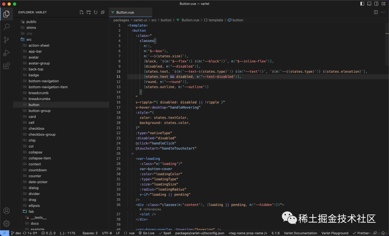Open the Manage gear icon
389x236 pixels.
(6, 224)
